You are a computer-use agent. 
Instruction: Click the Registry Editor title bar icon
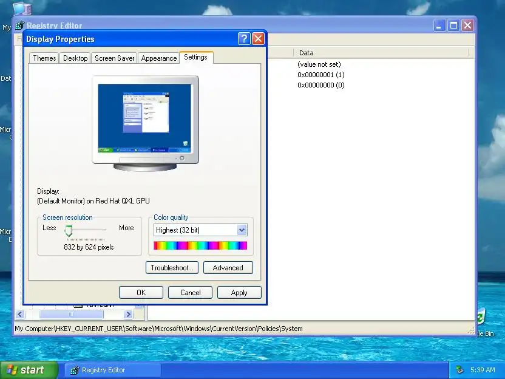click(x=20, y=25)
